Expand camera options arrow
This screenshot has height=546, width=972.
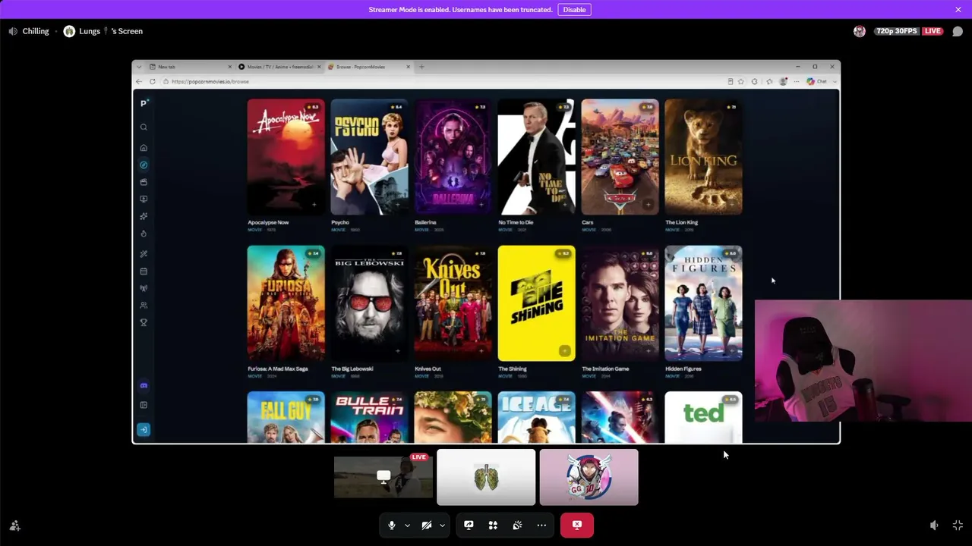pyautogui.click(x=442, y=525)
